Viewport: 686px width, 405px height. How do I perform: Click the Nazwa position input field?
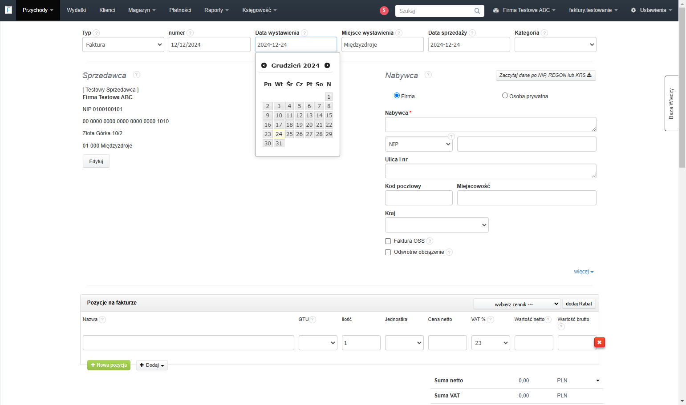pyautogui.click(x=188, y=343)
